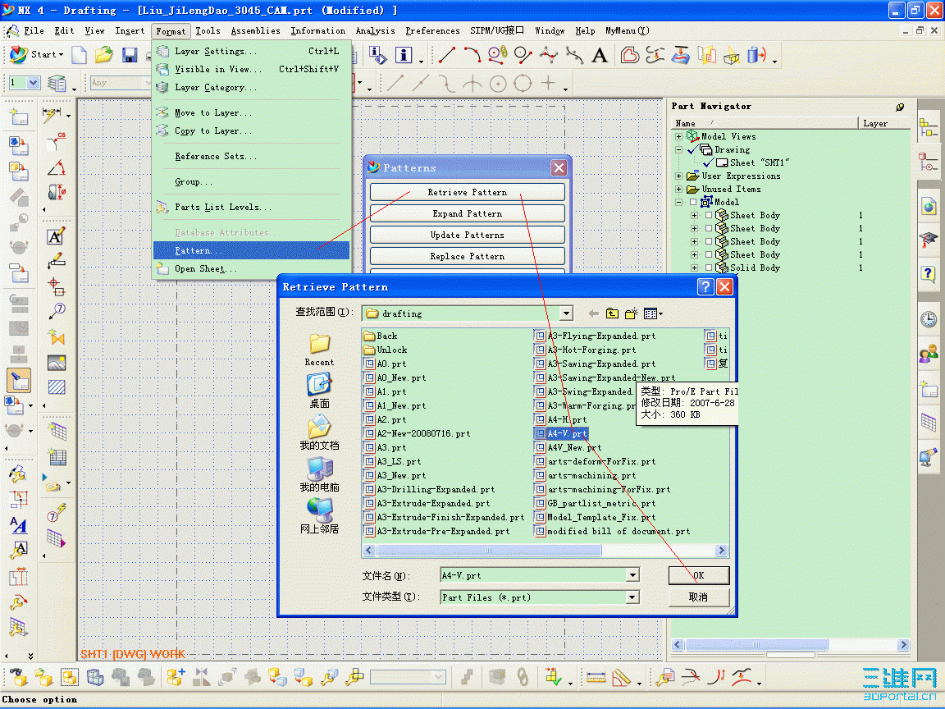Select the Annotation Editor A tool
945x709 pixels.
[x=56, y=236]
